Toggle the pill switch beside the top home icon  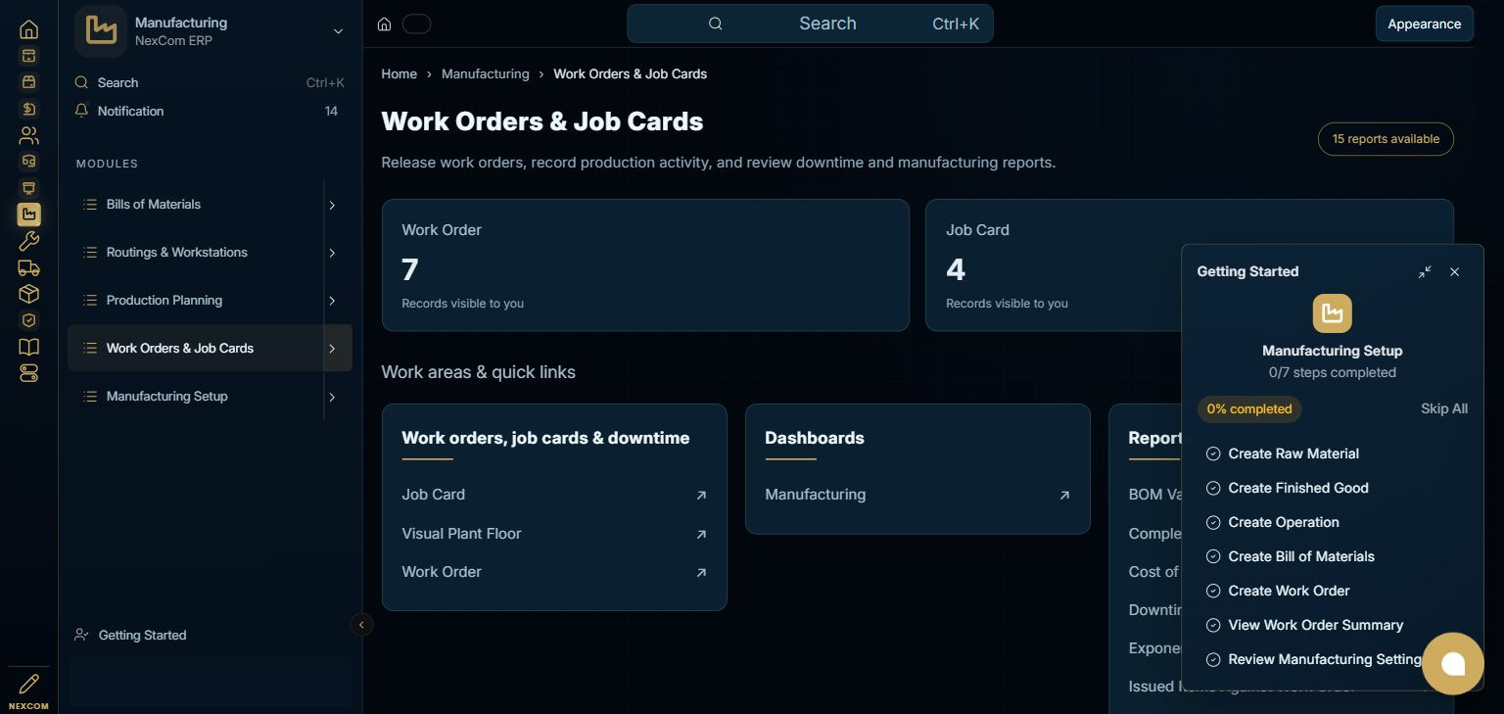click(416, 24)
